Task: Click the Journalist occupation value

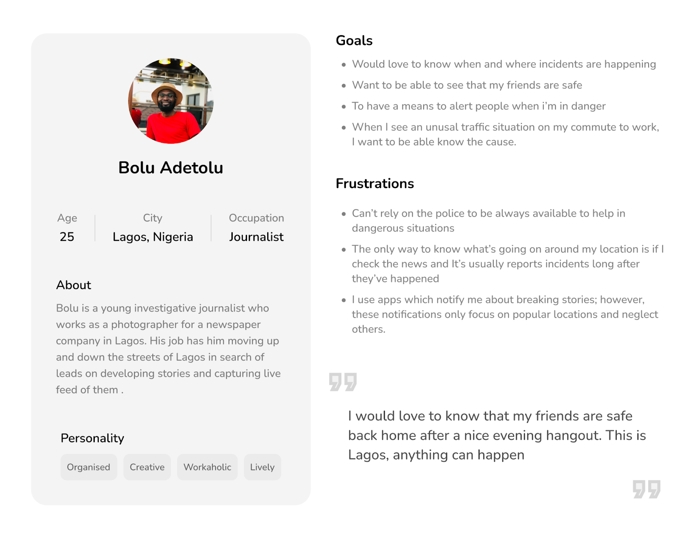Action: point(256,237)
